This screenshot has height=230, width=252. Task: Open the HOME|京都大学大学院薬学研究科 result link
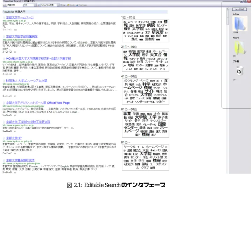(x=38, y=59)
